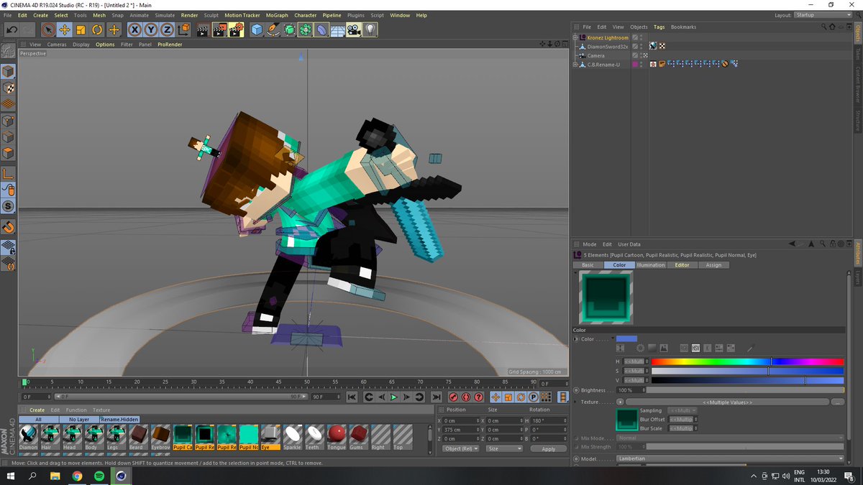Viewport: 863px width, 485px height.
Task: Filter materials by Rename.Hidden
Action: click(x=119, y=419)
